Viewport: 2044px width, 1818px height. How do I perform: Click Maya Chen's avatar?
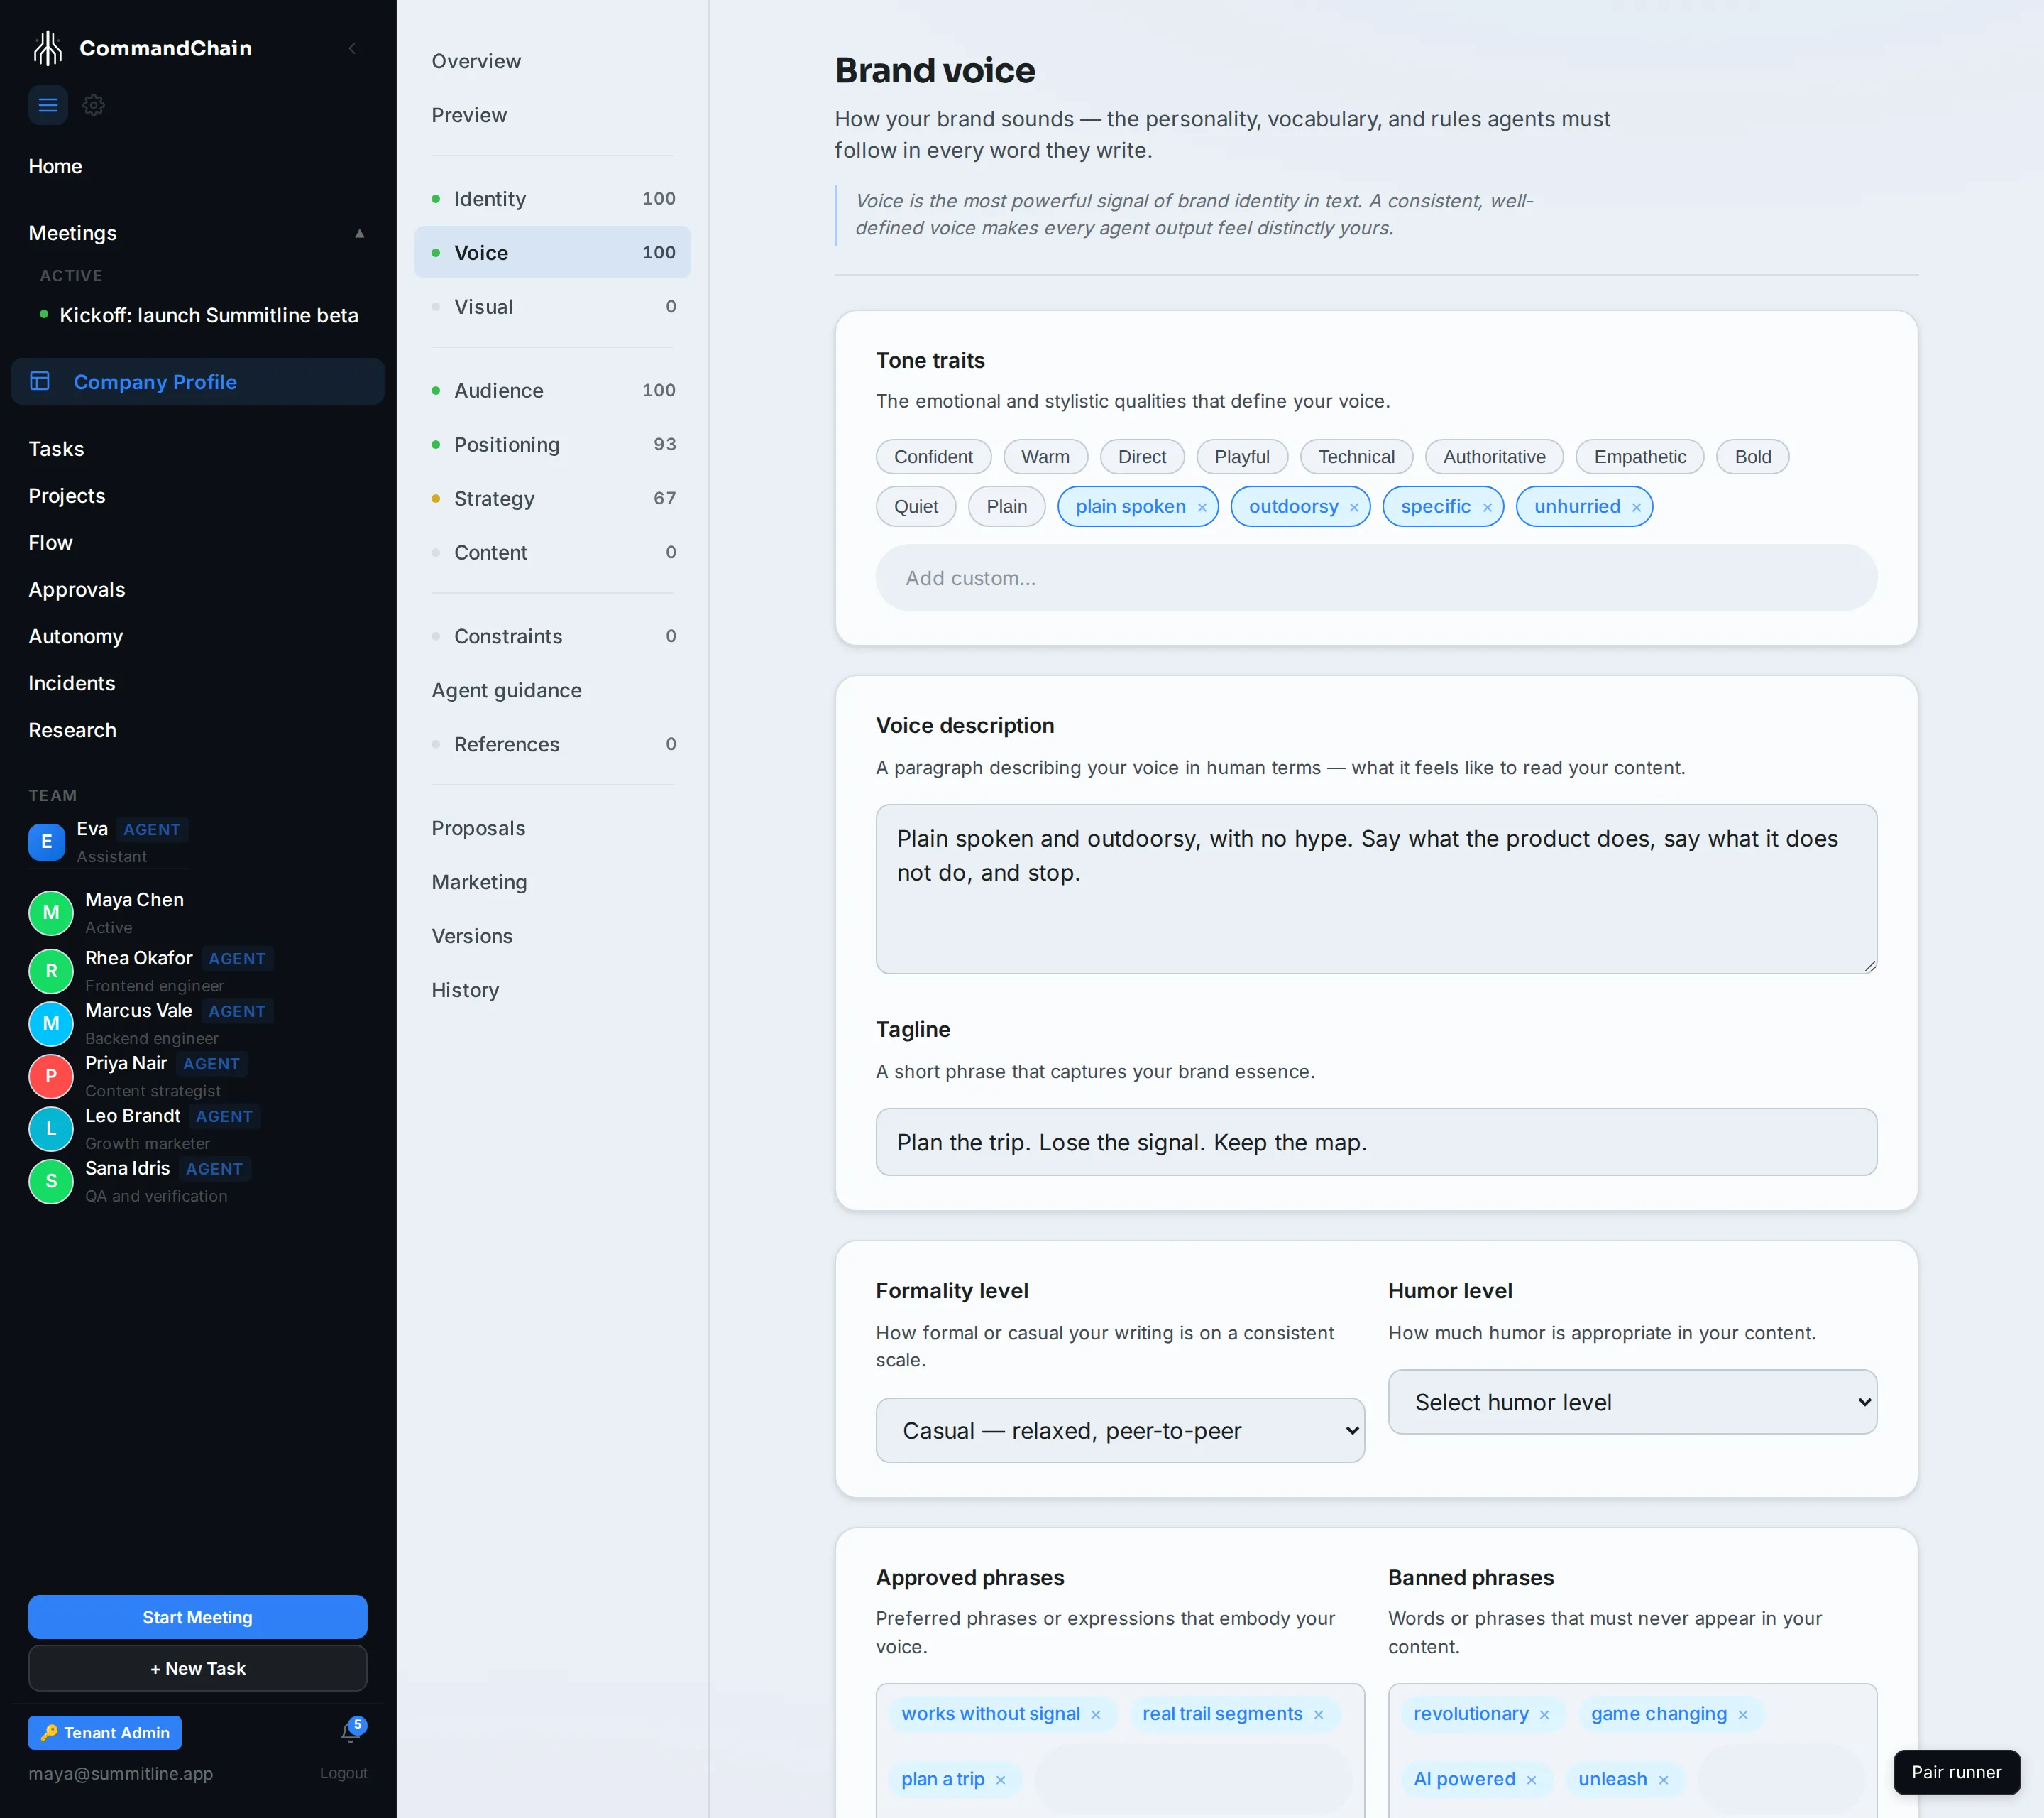[x=51, y=913]
